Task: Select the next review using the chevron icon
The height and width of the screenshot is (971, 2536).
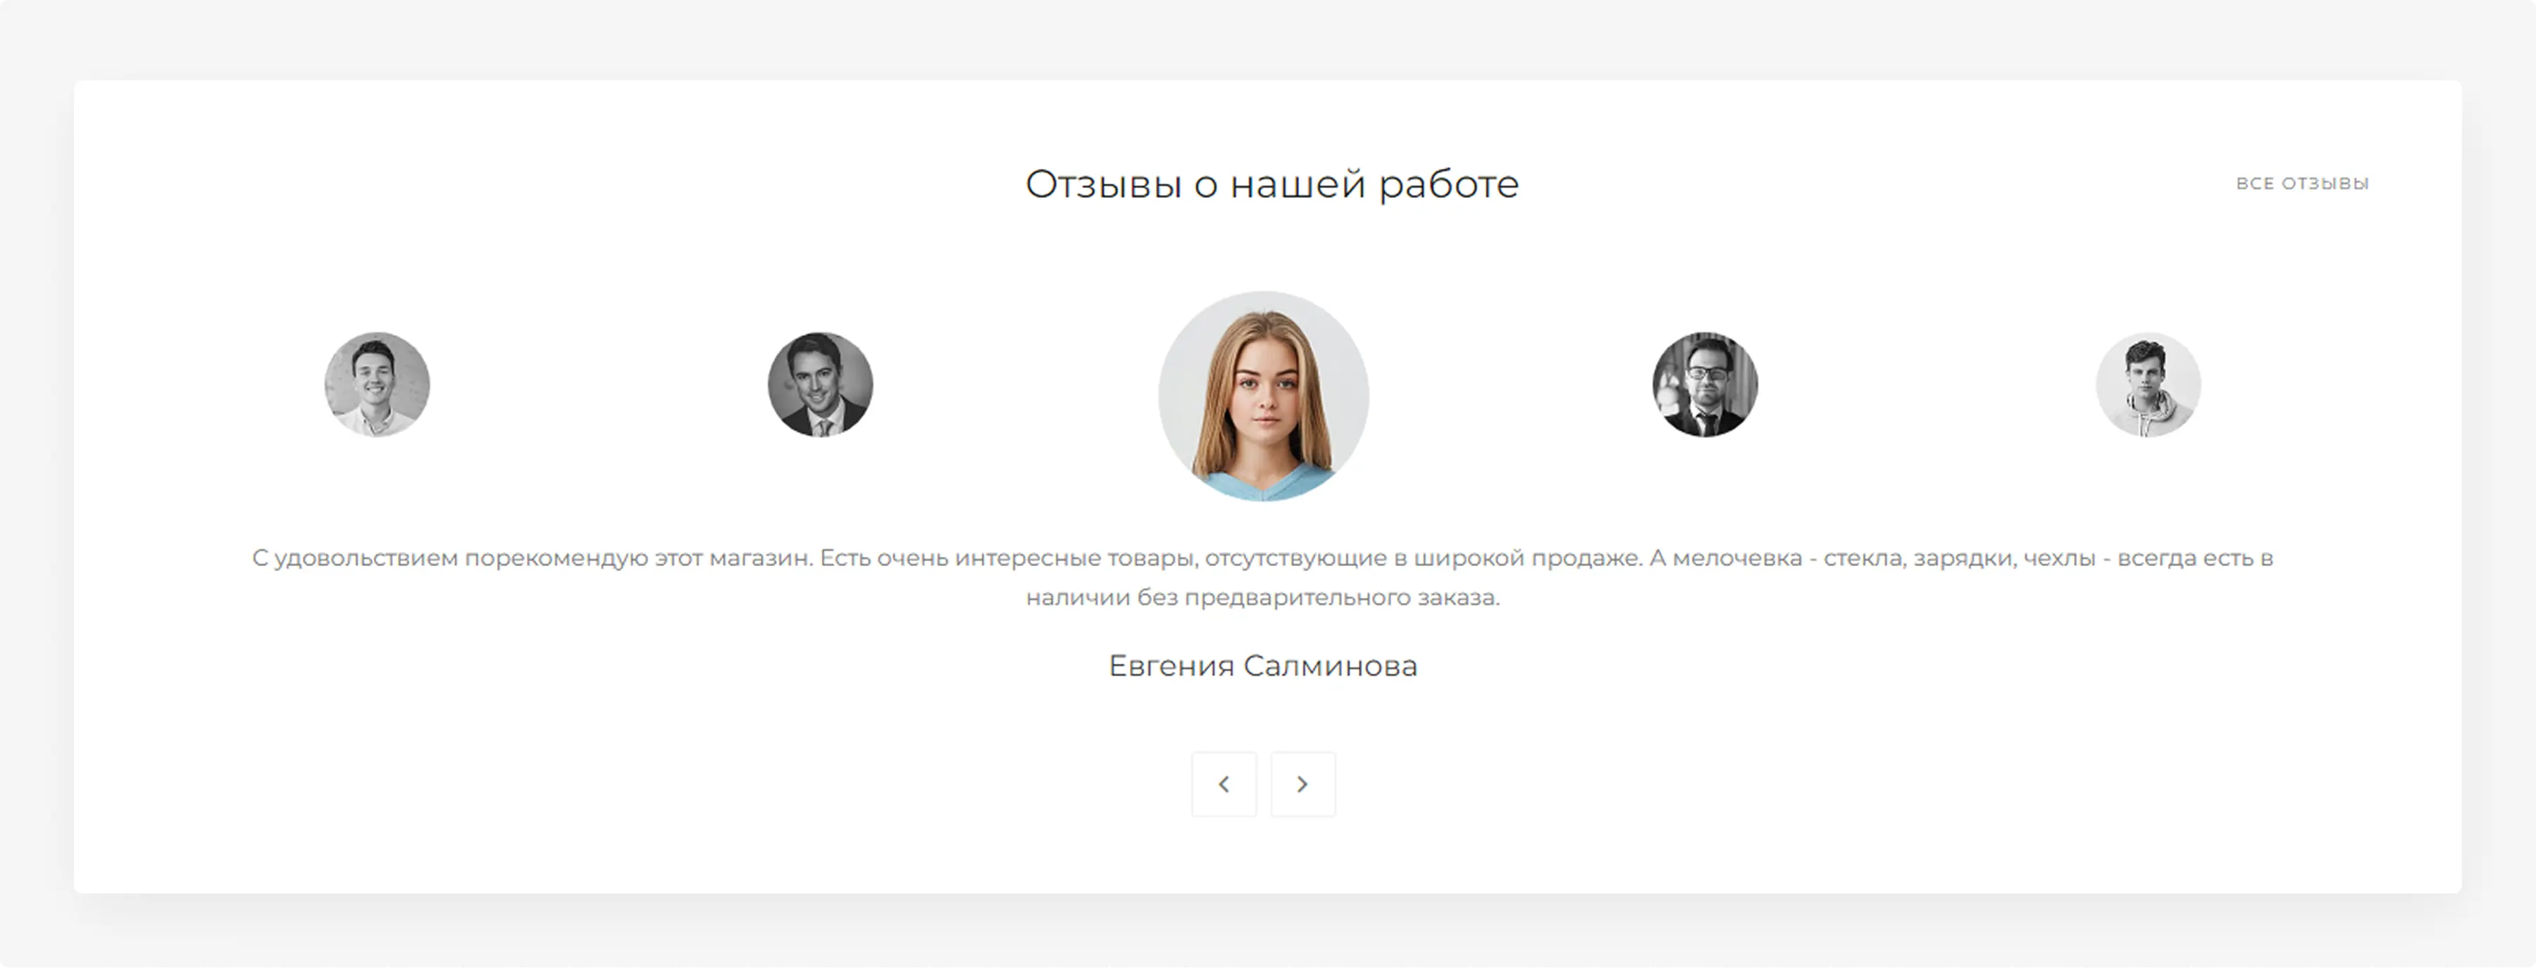Action: [1303, 784]
